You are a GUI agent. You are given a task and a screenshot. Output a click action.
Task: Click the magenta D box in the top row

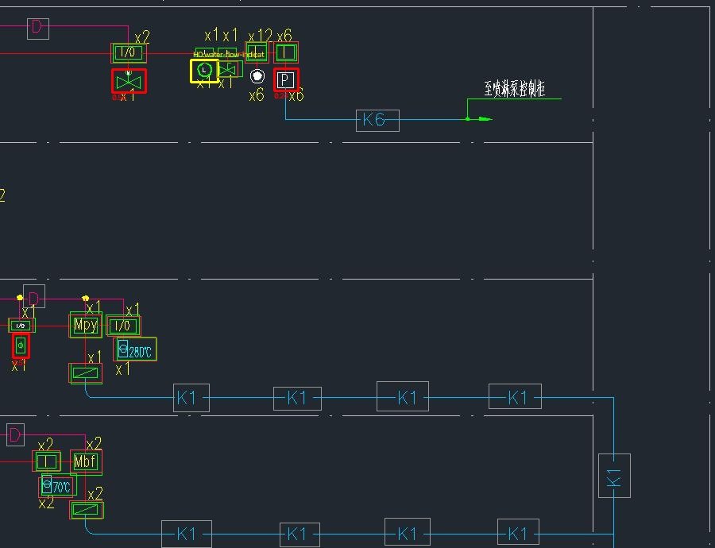click(38, 29)
